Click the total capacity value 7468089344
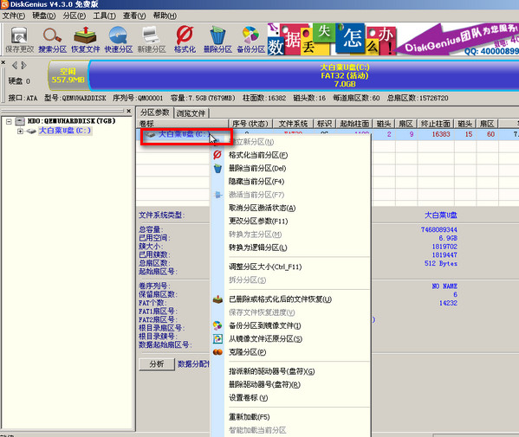Image resolution: width=519 pixels, height=437 pixels. [439, 229]
